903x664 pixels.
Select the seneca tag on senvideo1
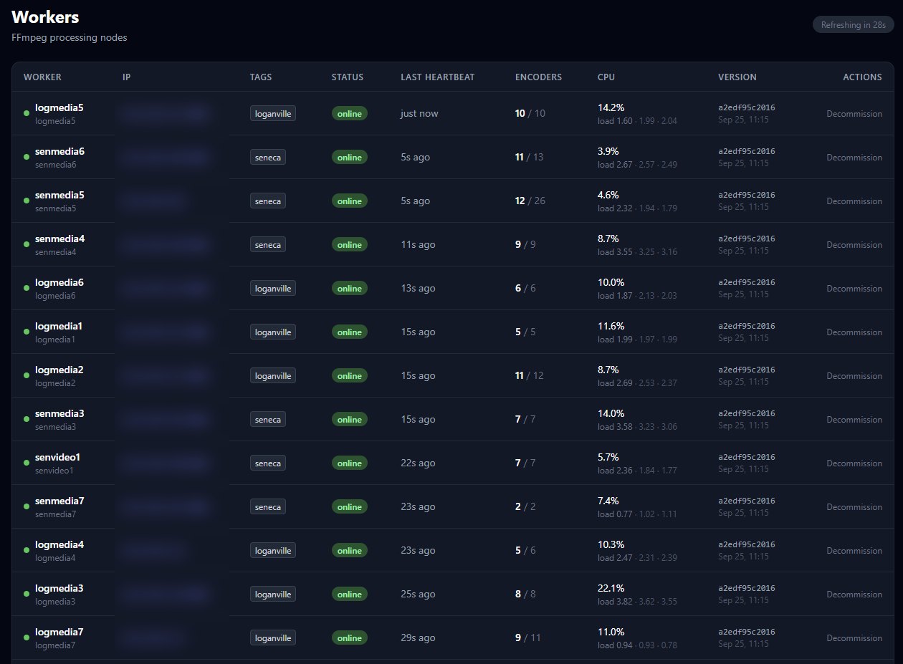pos(268,463)
